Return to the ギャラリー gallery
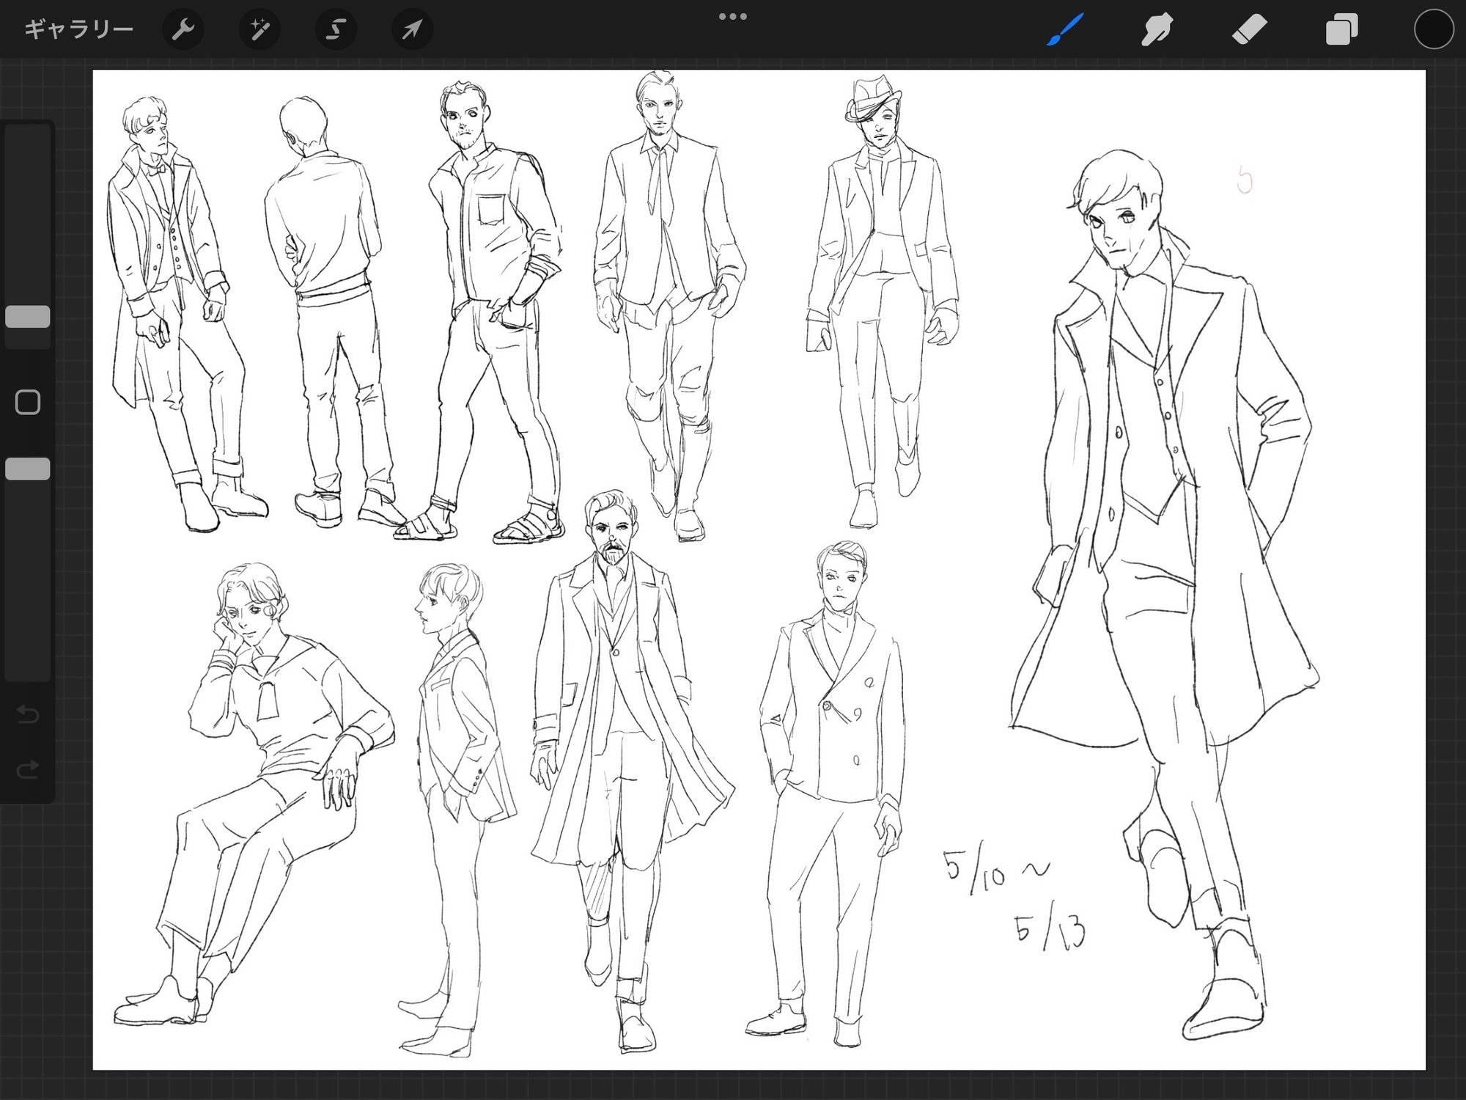Image resolution: width=1466 pixels, height=1100 pixels. [78, 29]
